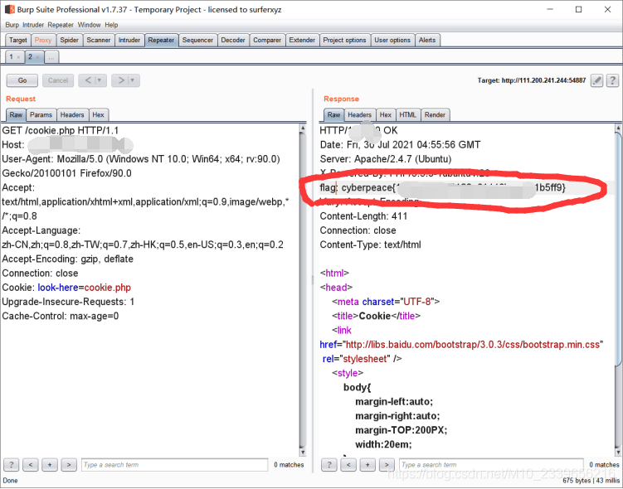
Task: Go to next match in request search
Action: pos(69,464)
